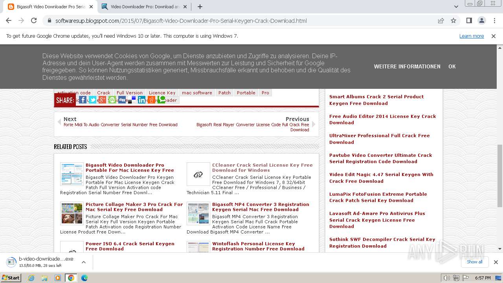This screenshot has height=283, width=503.
Task: Share the post on Google Plus
Action: click(x=102, y=100)
